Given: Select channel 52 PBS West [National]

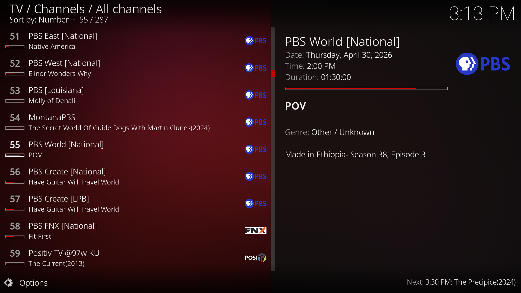Looking at the screenshot, I should [136, 68].
